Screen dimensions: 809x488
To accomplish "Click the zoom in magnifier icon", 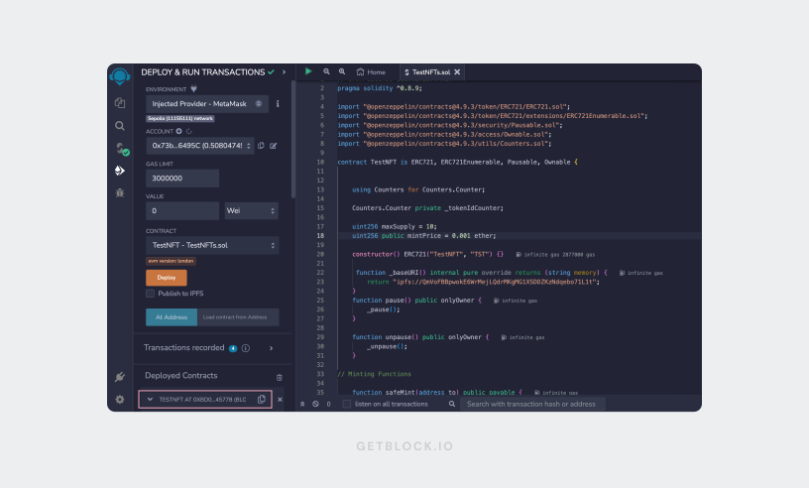I will coord(342,71).
